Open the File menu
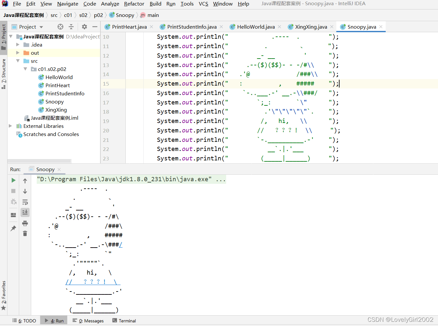438x326 pixels. pos(17,4)
